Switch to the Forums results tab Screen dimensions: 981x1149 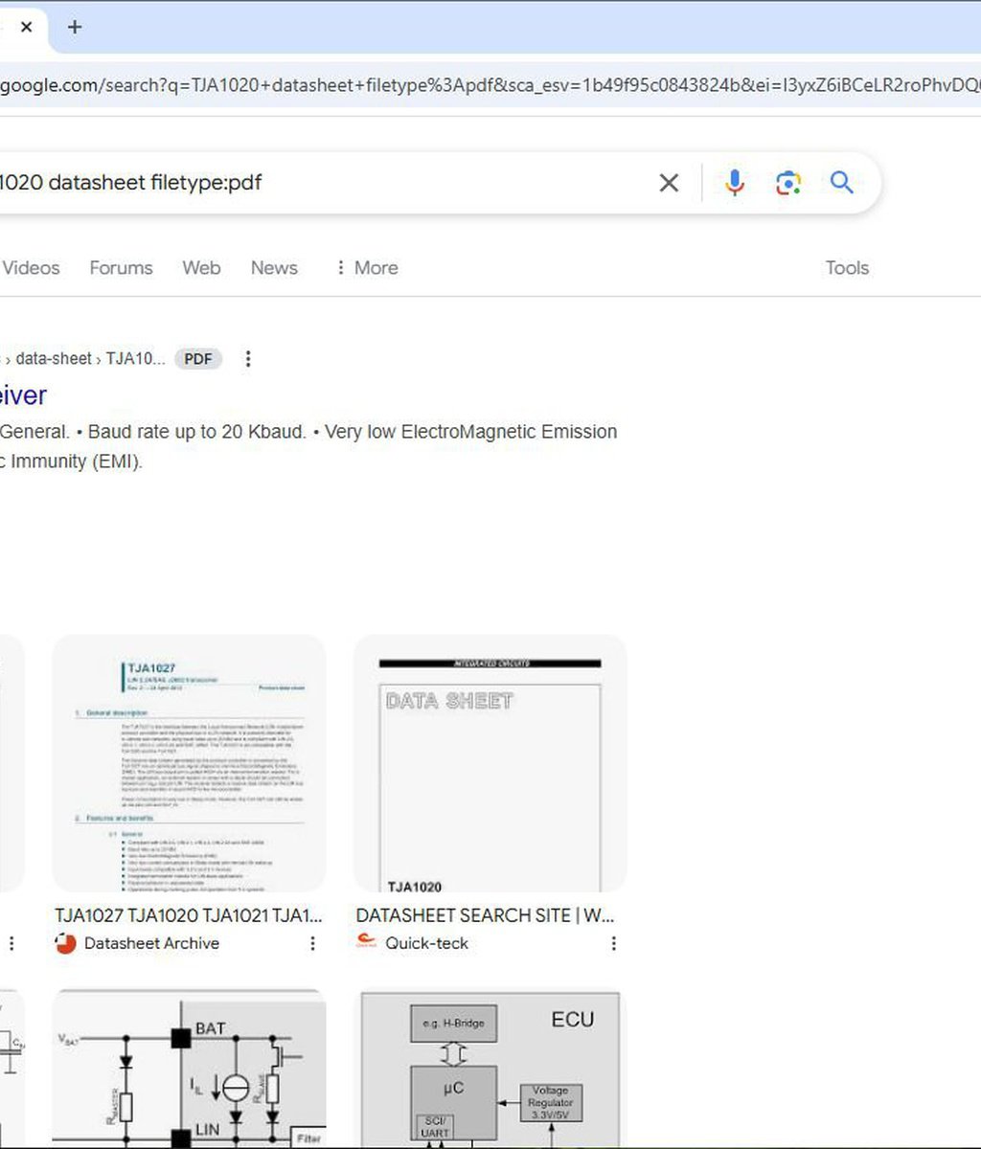[121, 268]
